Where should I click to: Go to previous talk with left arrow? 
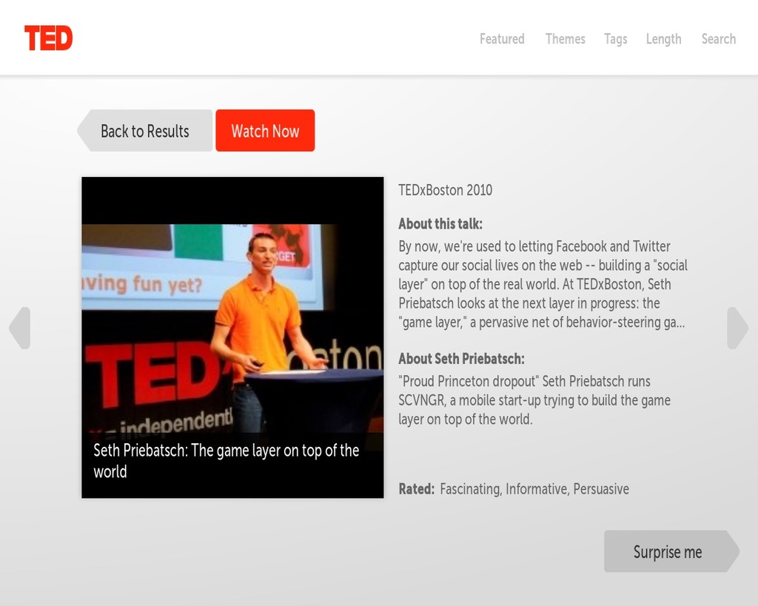point(20,328)
